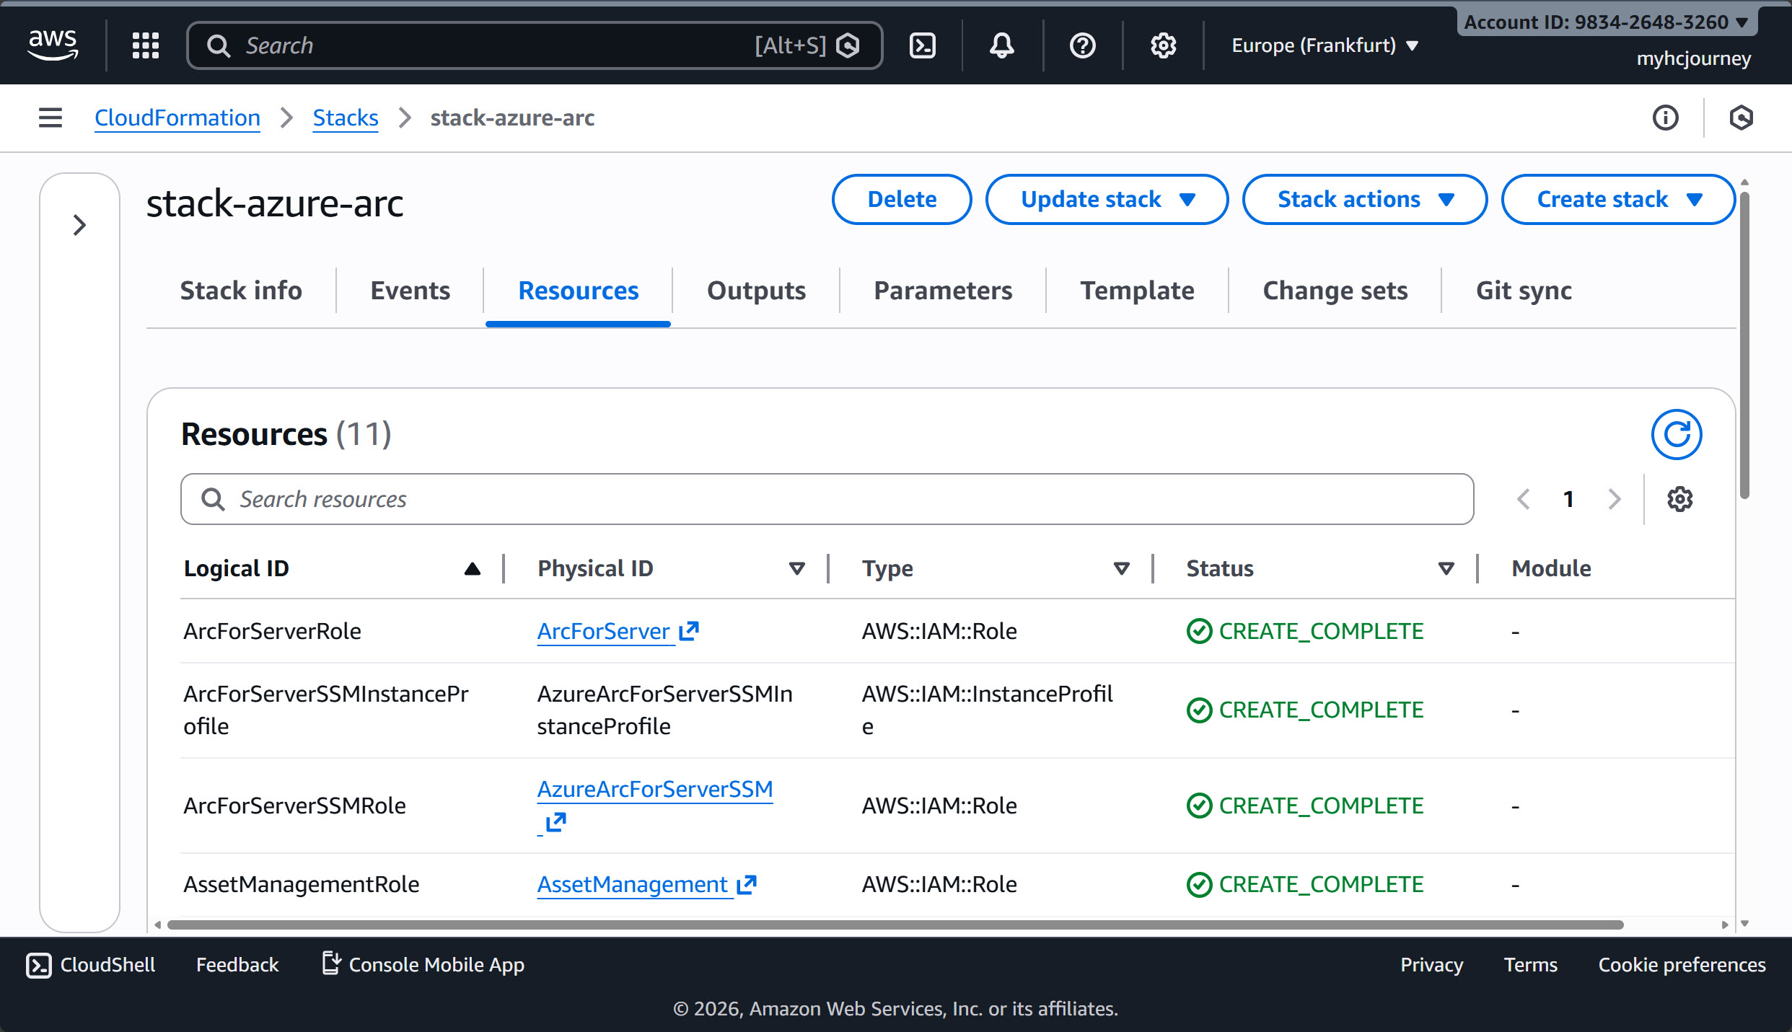Screen dimensions: 1792x1032
Task: Click the top AWS Search box
Action: [535, 45]
